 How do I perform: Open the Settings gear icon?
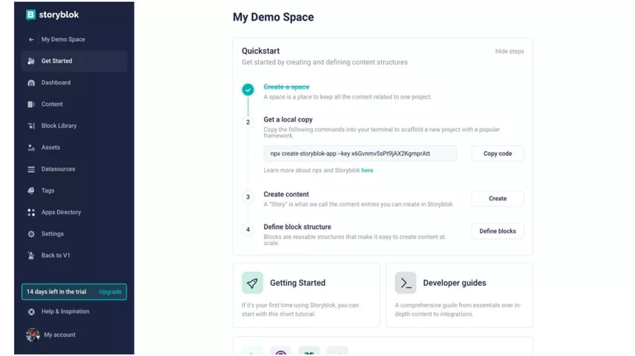click(x=31, y=234)
